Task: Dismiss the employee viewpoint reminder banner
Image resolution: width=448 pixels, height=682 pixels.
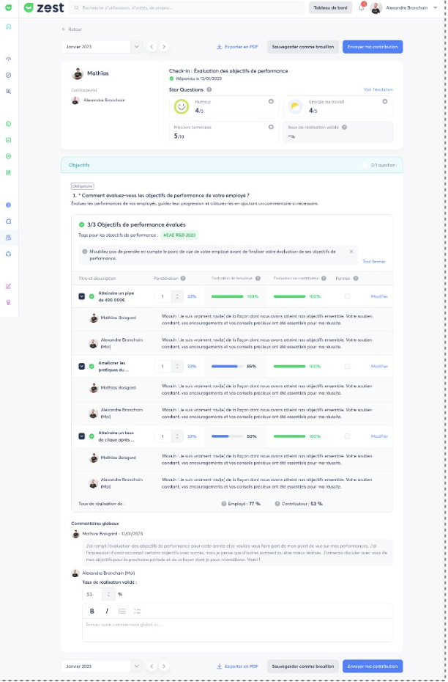Action: 351,252
